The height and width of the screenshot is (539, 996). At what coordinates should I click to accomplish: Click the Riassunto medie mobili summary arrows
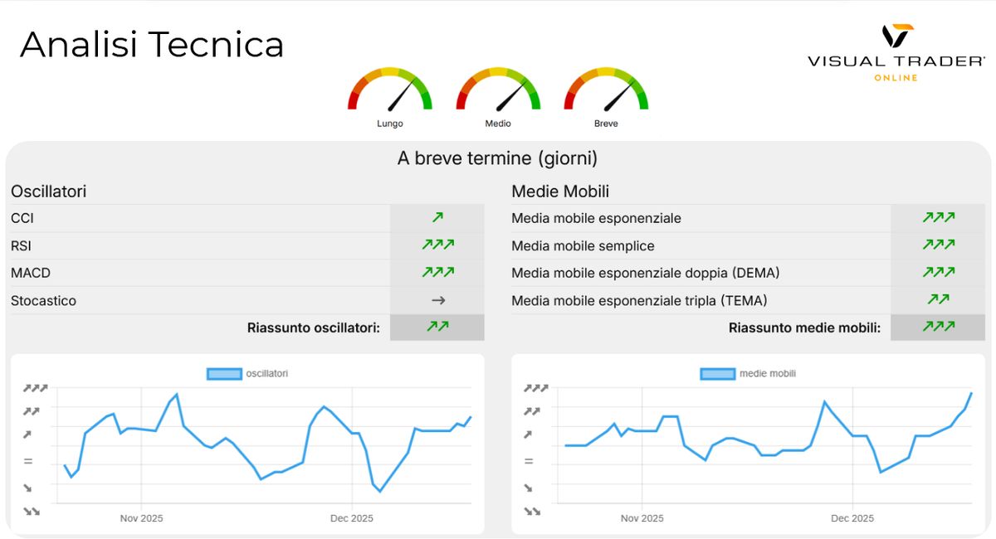(x=938, y=327)
